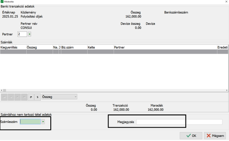
Task: Click the Partner number input field
Action: 22,34
